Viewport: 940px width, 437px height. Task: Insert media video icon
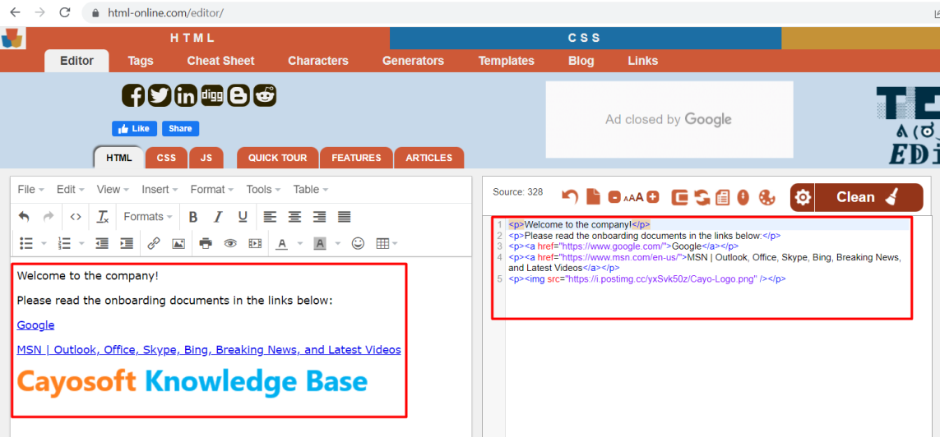click(x=256, y=243)
